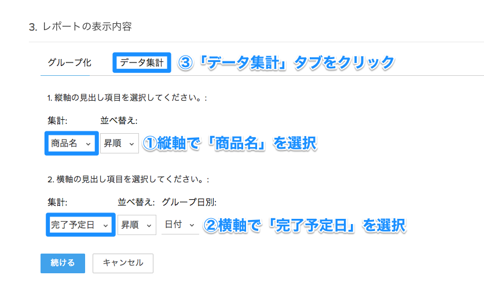Open the データ集計 tab
The width and height of the screenshot is (484, 297).
click(x=142, y=63)
